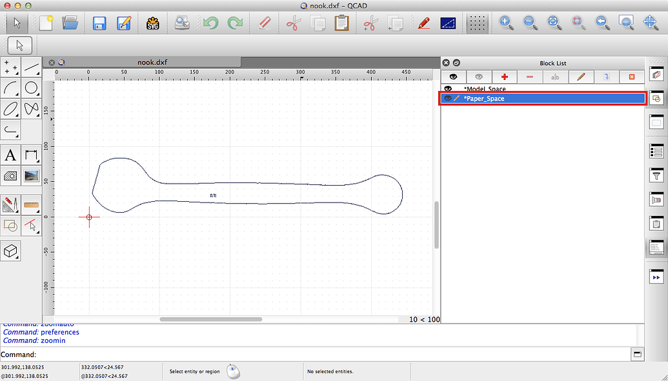Open spline drawing tools
668x381 pixels.
coord(31,109)
